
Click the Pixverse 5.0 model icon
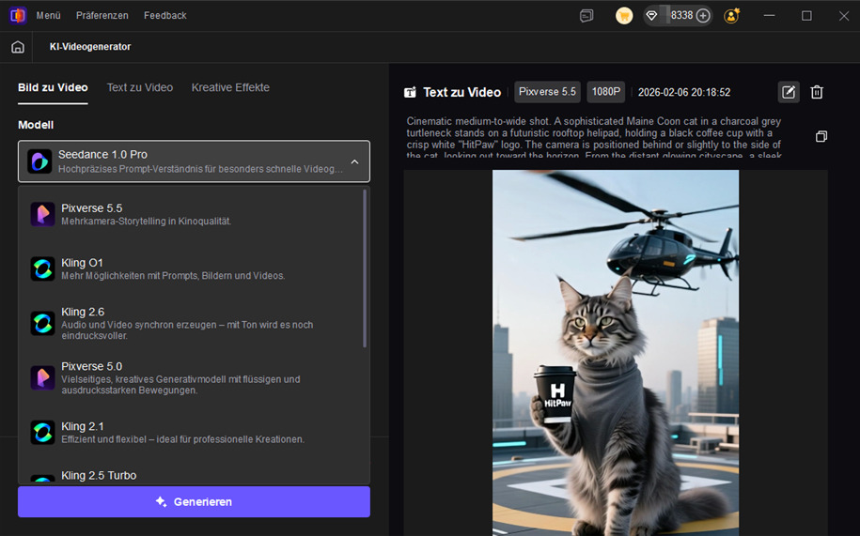pos(42,377)
